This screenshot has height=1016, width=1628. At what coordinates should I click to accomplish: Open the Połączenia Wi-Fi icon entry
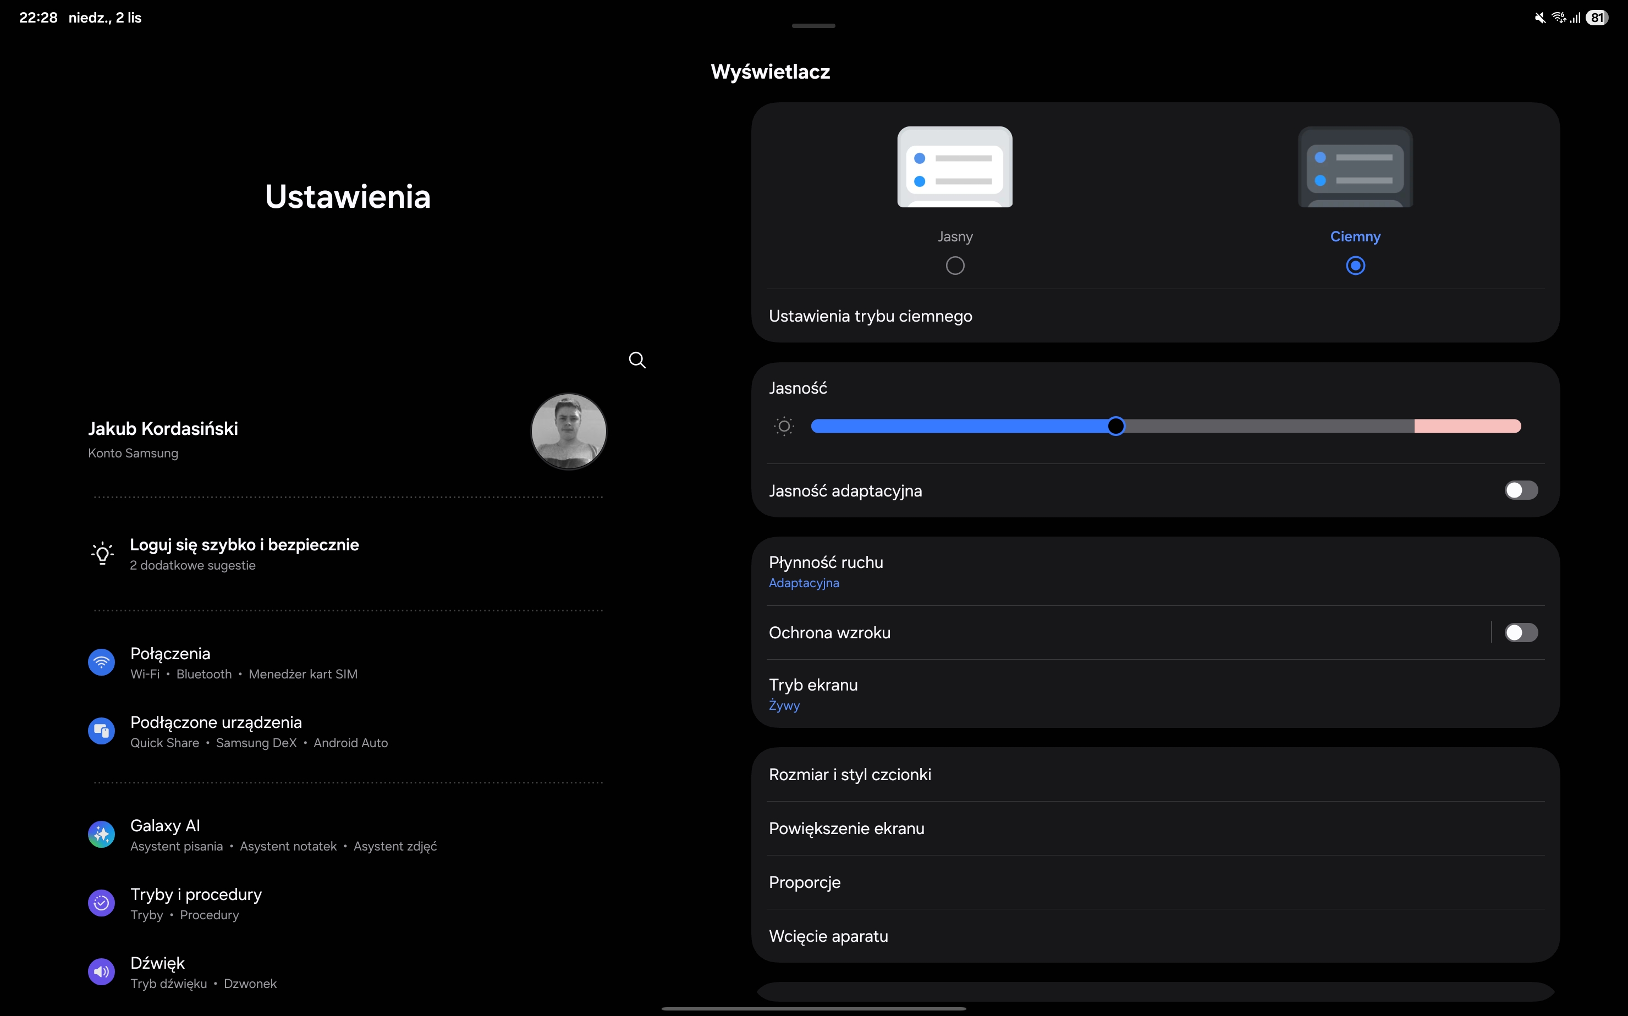(102, 662)
